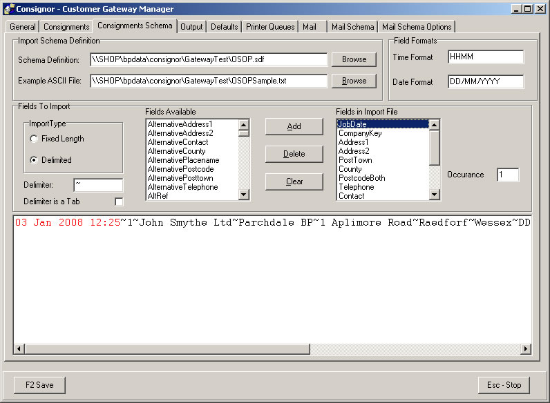
Task: Select CompanyKey in Fields in Import File
Action: coord(383,133)
